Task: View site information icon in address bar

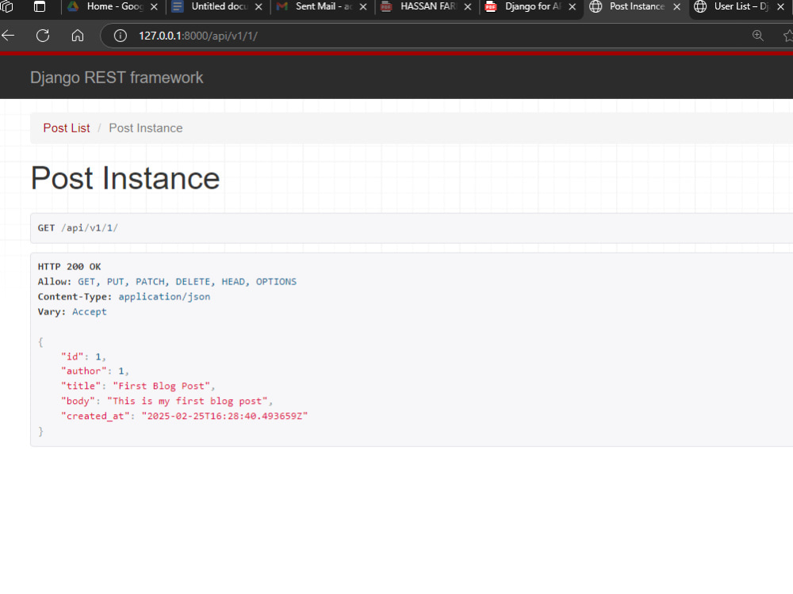Action: point(121,36)
